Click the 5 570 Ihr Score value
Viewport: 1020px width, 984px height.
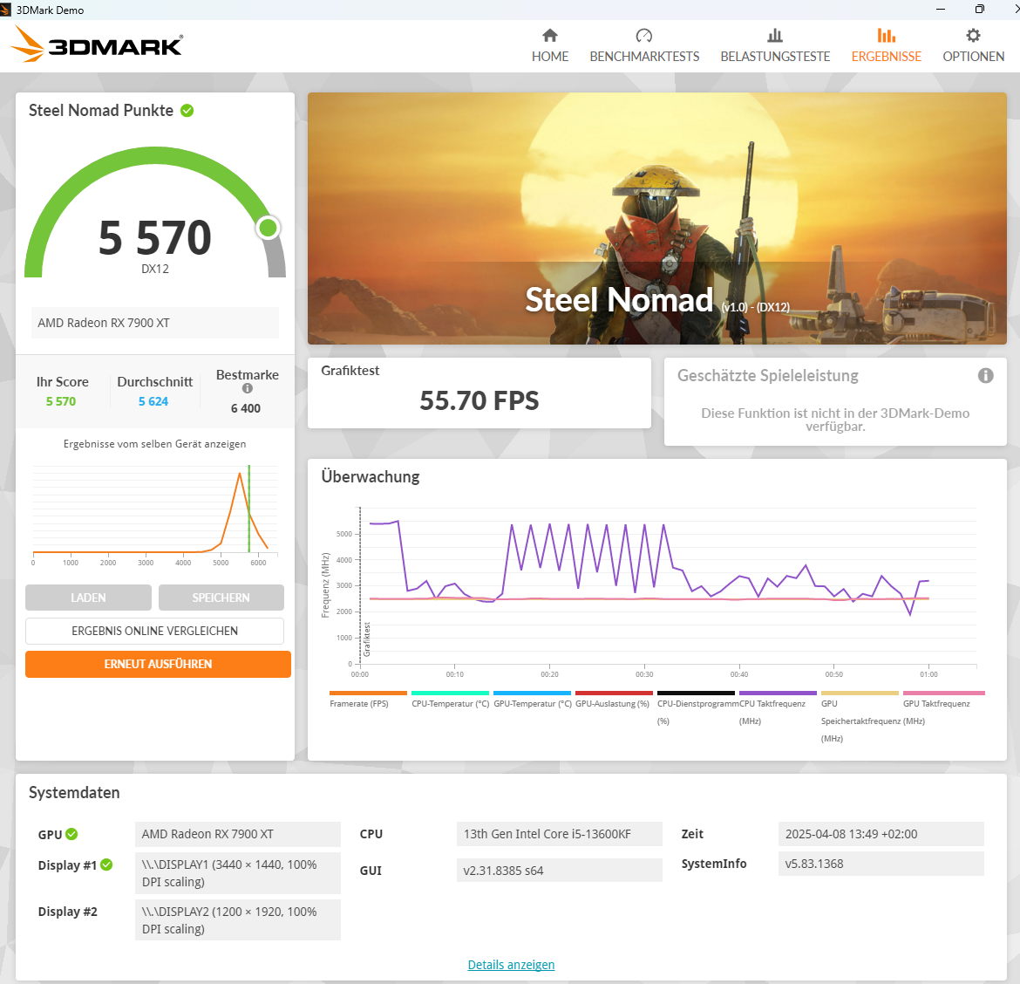[x=61, y=401]
